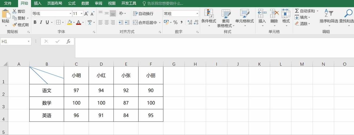This screenshot has height=135, width=354.
Task: Switch to the Insert (插入) ribbon tab
Action: 38,3
